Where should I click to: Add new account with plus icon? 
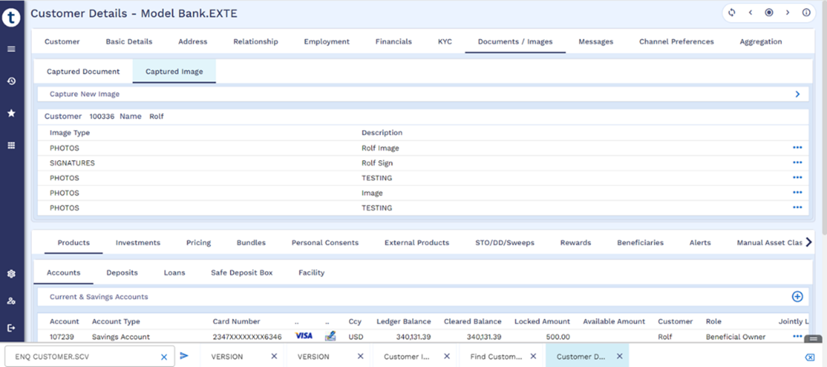coord(797,297)
